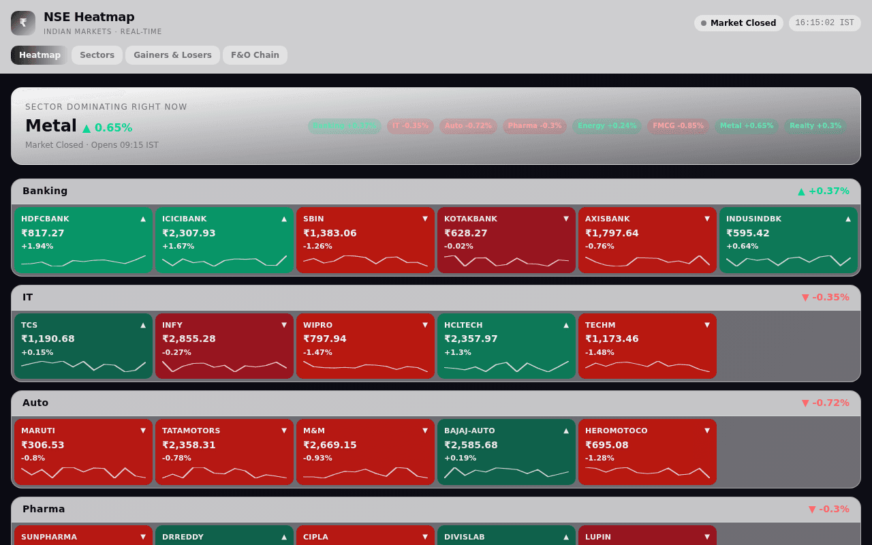The height and width of the screenshot is (545, 872).
Task: Click the up arrow icon on the HDFCBANK tile
Action: 143,219
